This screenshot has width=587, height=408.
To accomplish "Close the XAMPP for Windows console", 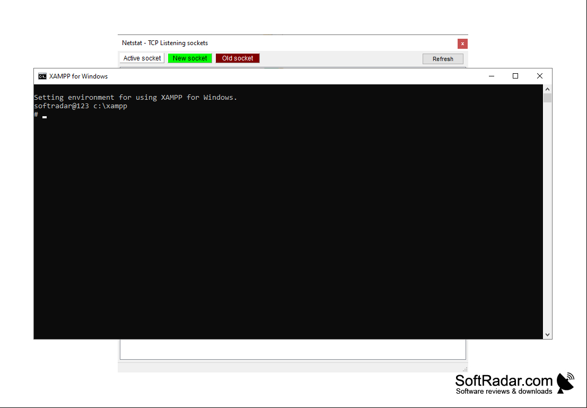I will click(x=539, y=76).
